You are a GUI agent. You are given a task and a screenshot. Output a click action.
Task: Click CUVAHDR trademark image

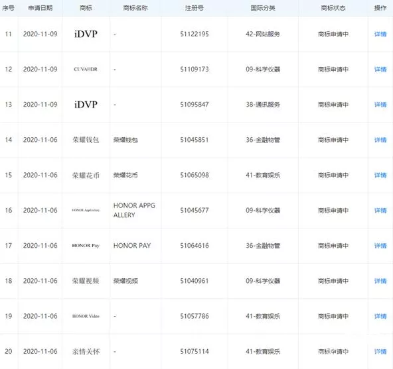point(86,70)
